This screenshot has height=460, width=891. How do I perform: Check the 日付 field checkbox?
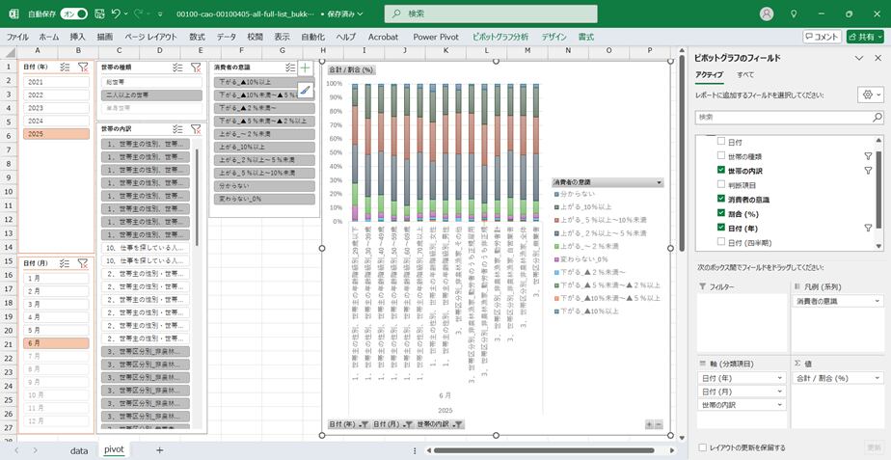(720, 141)
